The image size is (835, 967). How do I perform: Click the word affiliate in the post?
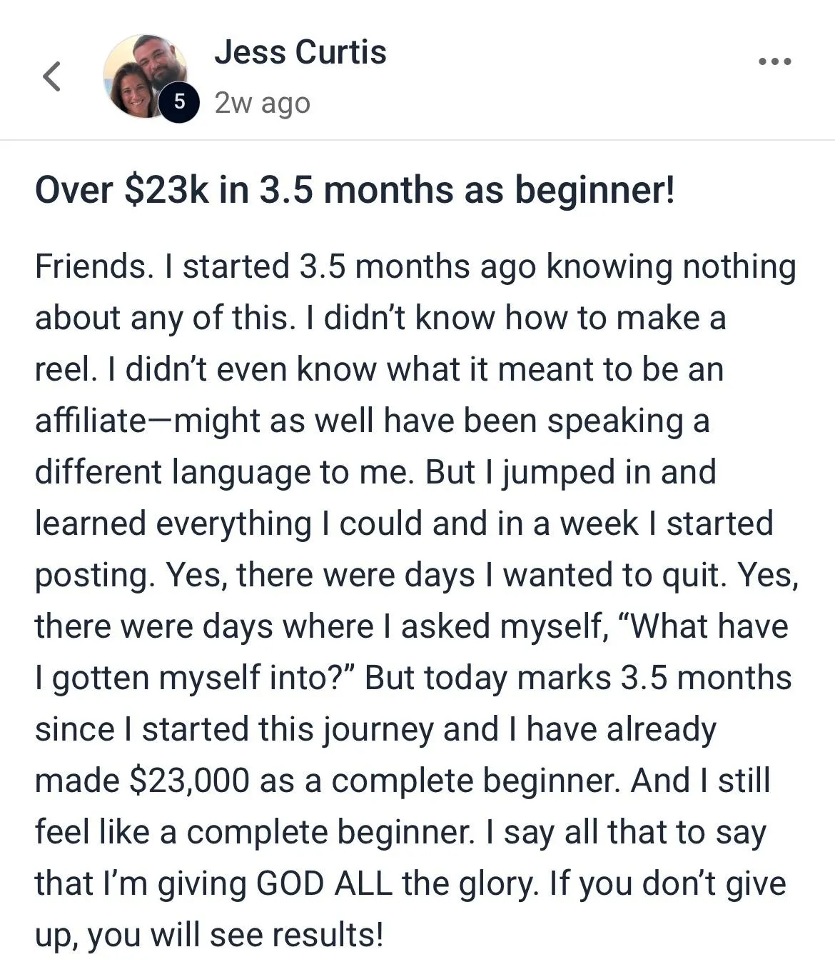90,421
